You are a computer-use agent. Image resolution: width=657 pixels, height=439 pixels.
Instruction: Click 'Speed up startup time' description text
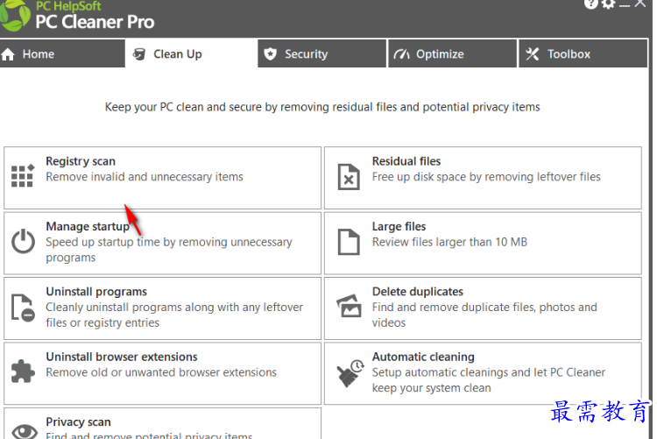point(169,250)
